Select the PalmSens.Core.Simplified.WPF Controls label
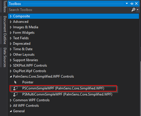The height and width of the screenshot is (116, 141). pos(43,76)
